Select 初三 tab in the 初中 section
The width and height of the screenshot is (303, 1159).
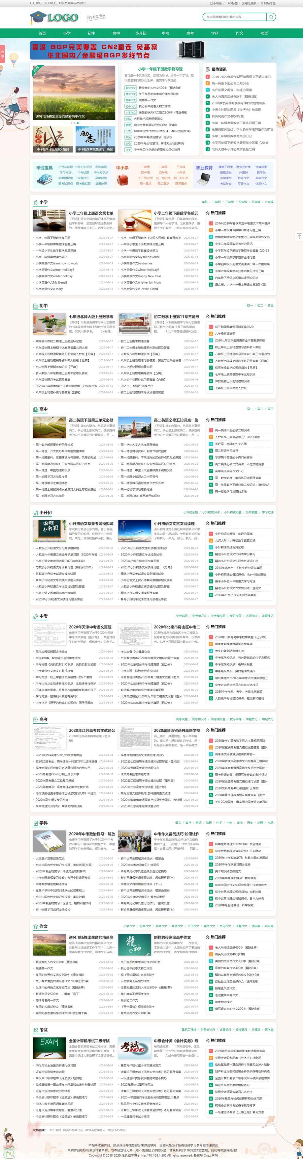point(270,306)
